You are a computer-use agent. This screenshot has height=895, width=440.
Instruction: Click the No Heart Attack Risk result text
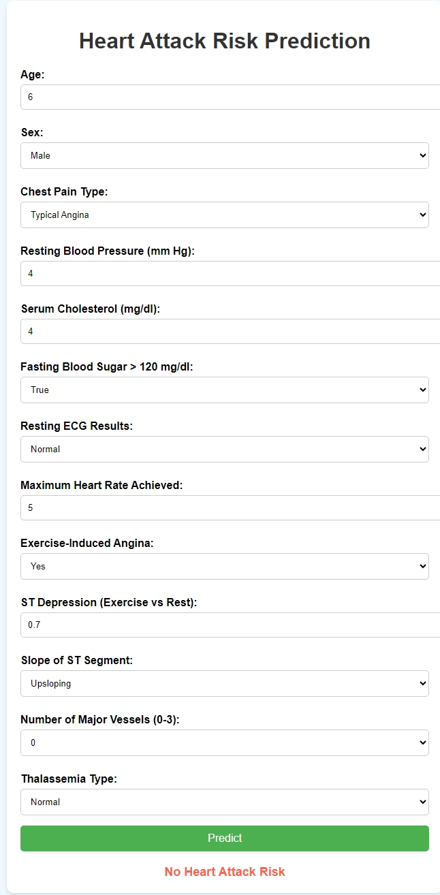(225, 872)
